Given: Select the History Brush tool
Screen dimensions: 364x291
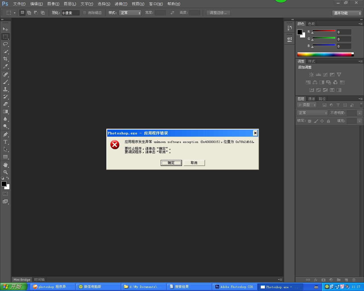Looking at the screenshot, I should tap(5, 97).
